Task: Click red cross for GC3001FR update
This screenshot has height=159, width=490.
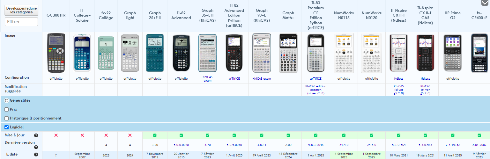Action: (56, 135)
